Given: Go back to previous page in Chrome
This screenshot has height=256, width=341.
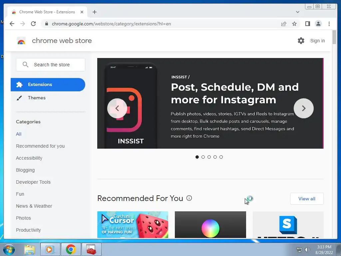Looking at the screenshot, I should coord(12,24).
